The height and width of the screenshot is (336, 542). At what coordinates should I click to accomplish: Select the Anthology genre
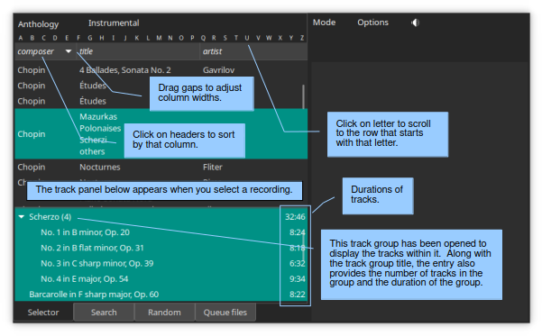(x=39, y=24)
